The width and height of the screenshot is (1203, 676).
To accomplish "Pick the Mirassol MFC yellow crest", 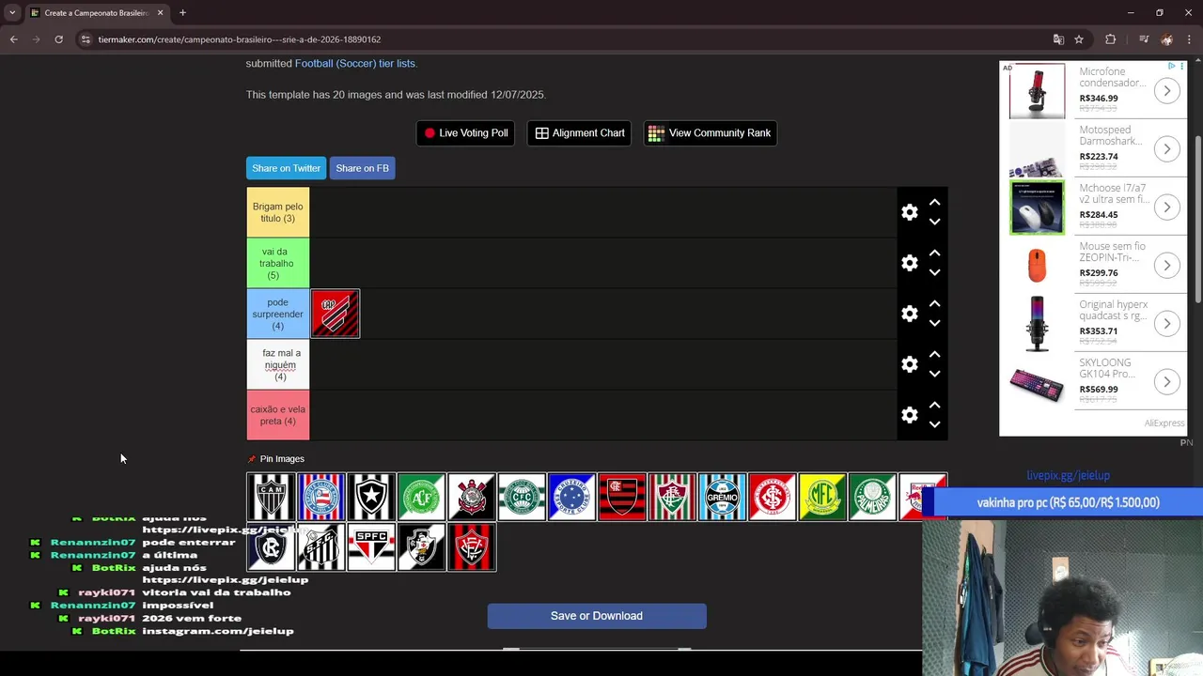I will pos(822,497).
